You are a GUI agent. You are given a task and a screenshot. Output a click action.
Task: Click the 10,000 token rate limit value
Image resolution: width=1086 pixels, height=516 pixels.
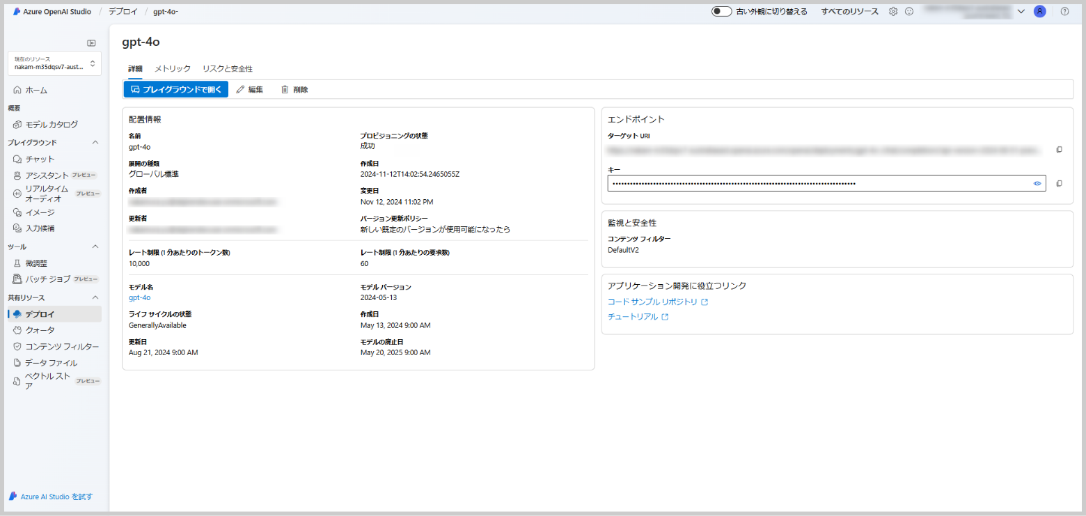coord(139,263)
